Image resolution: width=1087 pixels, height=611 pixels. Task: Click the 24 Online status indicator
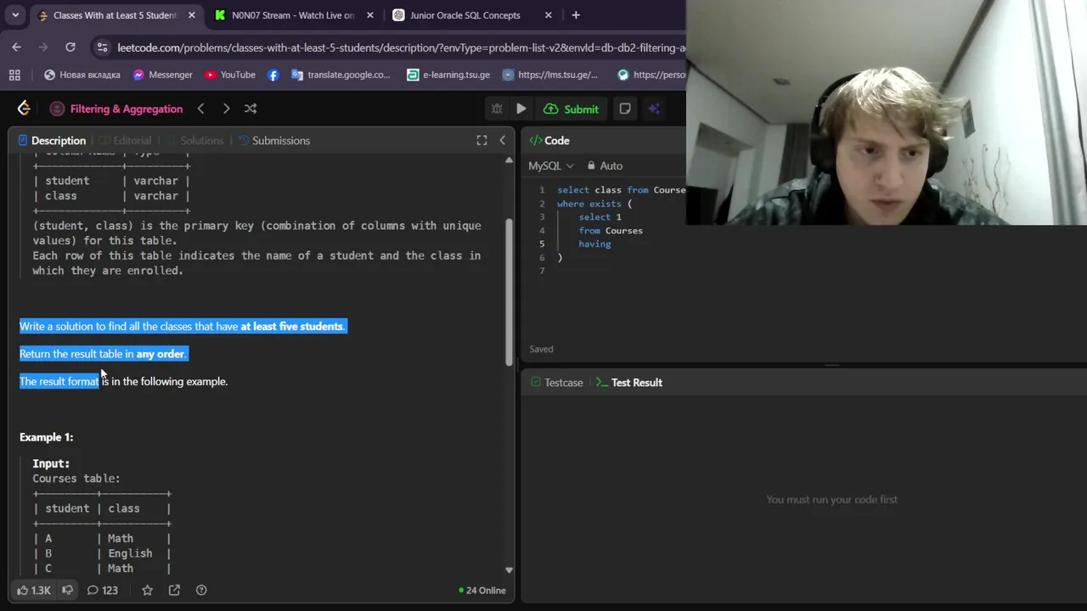tap(482, 591)
